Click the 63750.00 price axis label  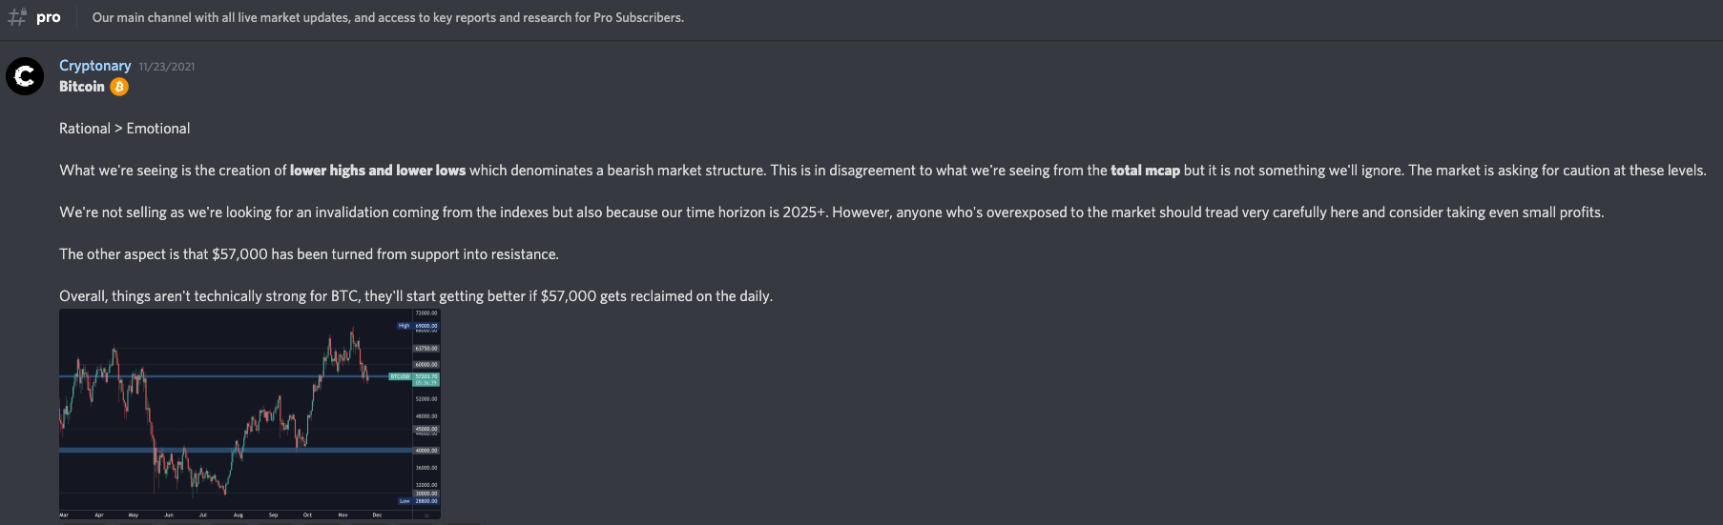point(426,349)
